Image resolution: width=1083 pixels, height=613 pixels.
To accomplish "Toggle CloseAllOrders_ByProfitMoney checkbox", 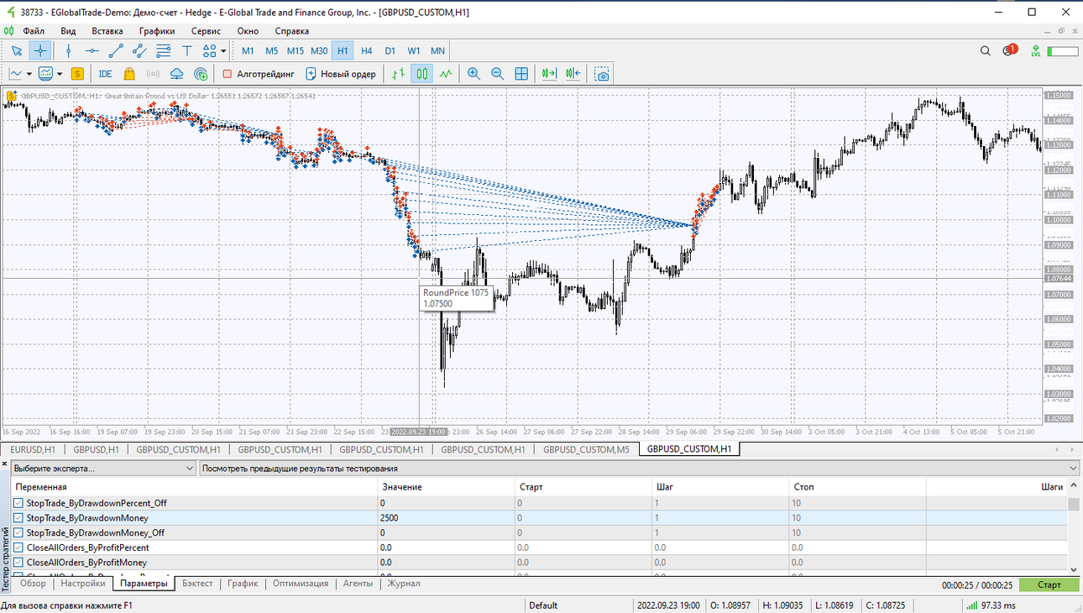I will 18,563.
